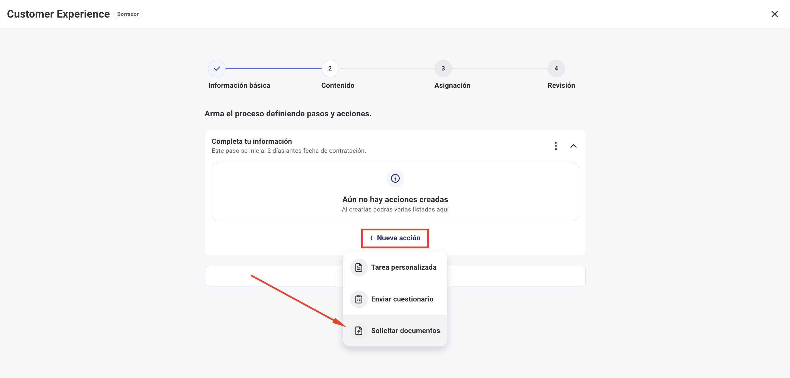Click the plus icon inside Nueva acción
Viewport: 790px width, 378px height.
coord(371,238)
